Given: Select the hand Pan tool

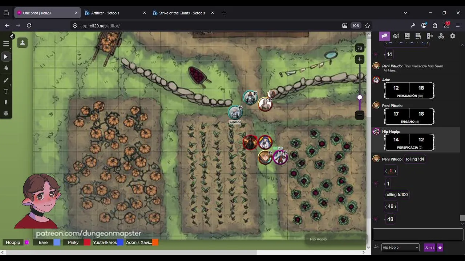Looking at the screenshot, I should [6, 68].
